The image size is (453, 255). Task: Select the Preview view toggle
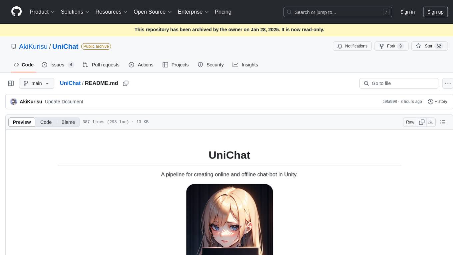click(22, 122)
